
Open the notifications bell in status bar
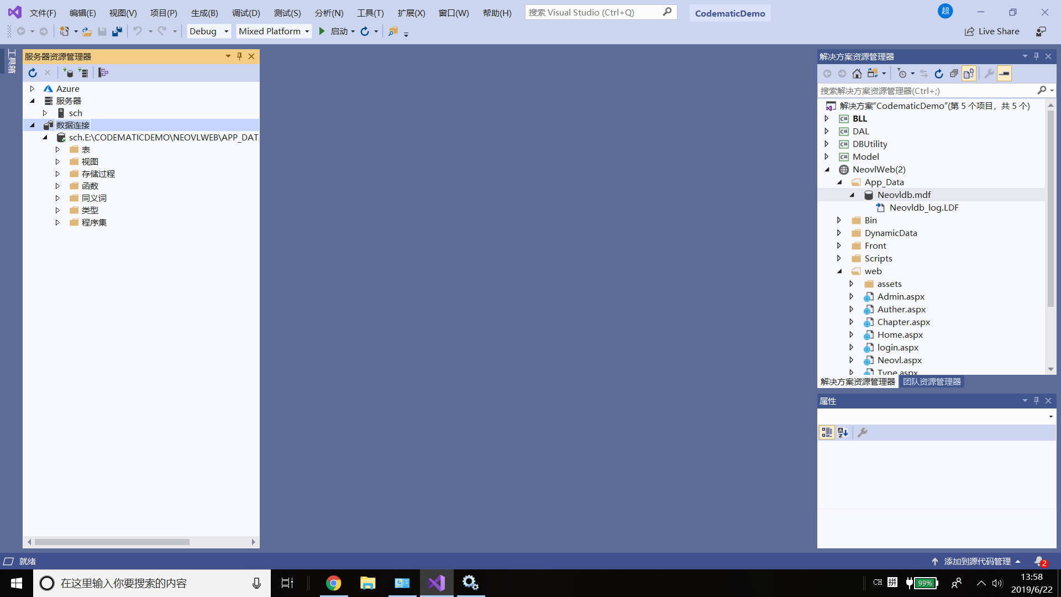tap(1039, 561)
